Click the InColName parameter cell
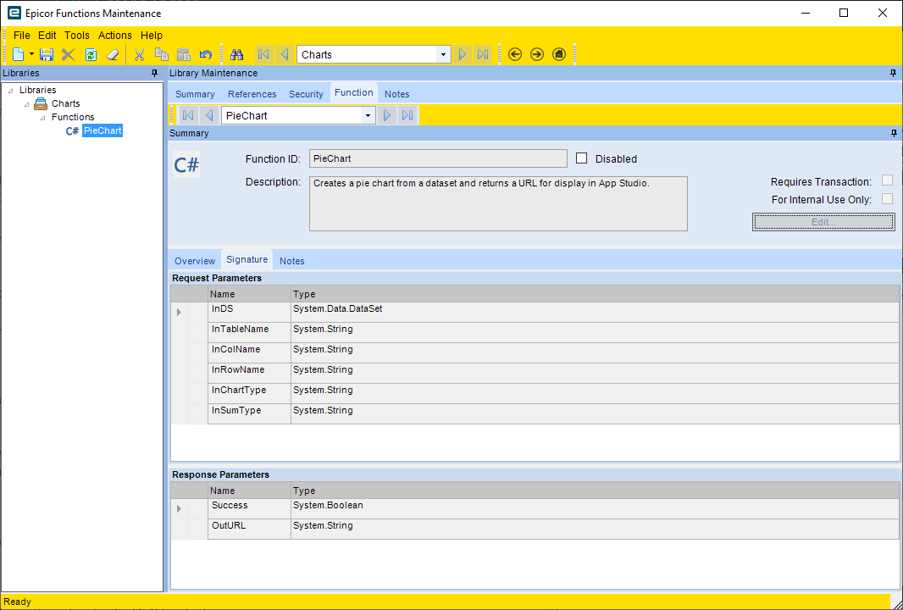This screenshot has height=610, width=903. click(249, 352)
